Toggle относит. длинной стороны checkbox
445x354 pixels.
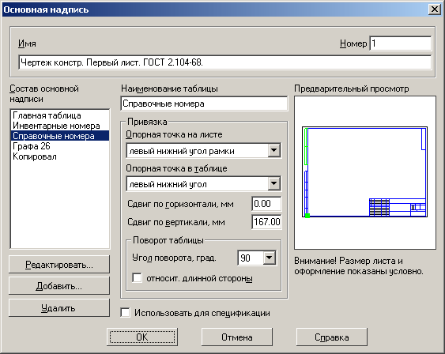[137, 278]
